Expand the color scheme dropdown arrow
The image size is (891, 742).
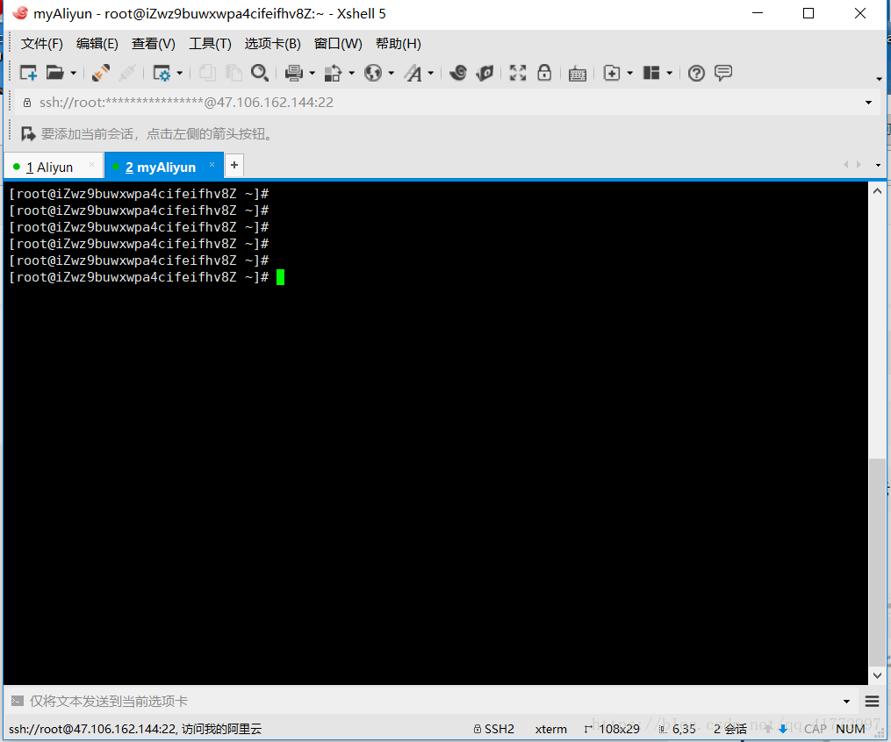tap(351, 73)
